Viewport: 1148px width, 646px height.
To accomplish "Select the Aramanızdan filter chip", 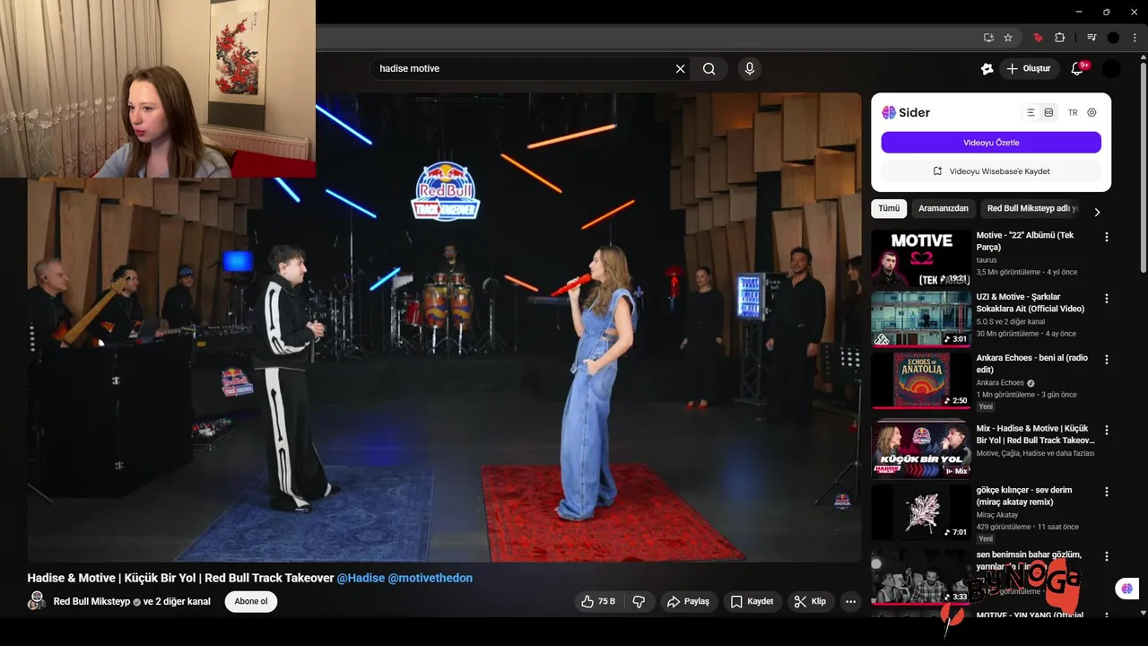I will click(944, 208).
